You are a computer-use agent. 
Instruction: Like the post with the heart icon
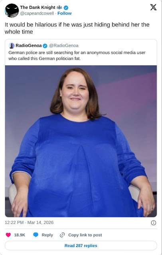(8, 235)
